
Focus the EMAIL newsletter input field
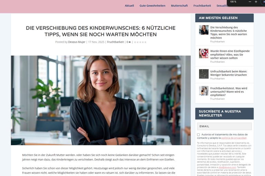click(x=224, y=126)
